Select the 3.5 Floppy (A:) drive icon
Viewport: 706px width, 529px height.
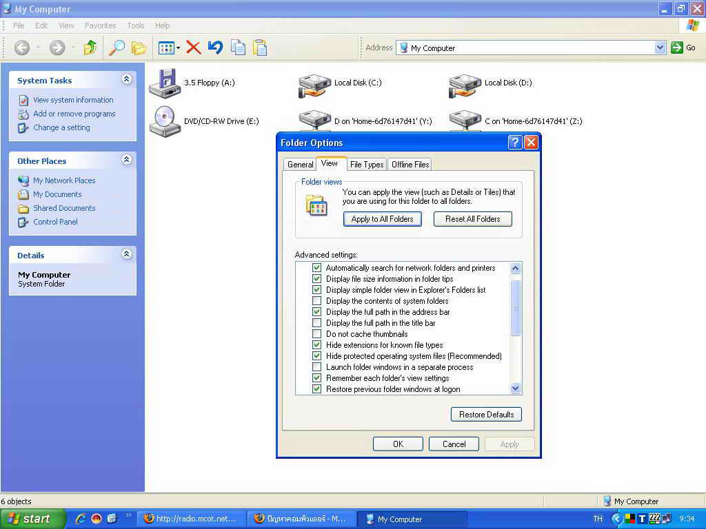click(165, 83)
